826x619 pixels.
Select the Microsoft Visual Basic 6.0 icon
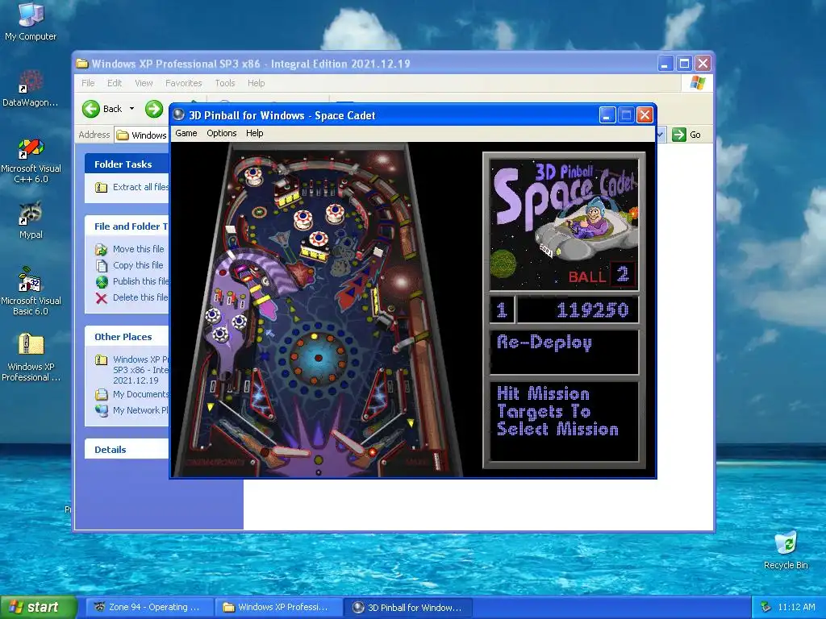(x=31, y=292)
